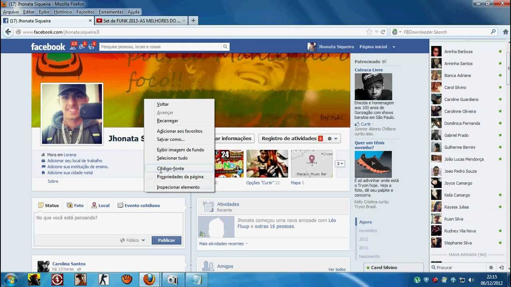Open chat options gear icon
The image size is (511, 287).
pos(491,267)
